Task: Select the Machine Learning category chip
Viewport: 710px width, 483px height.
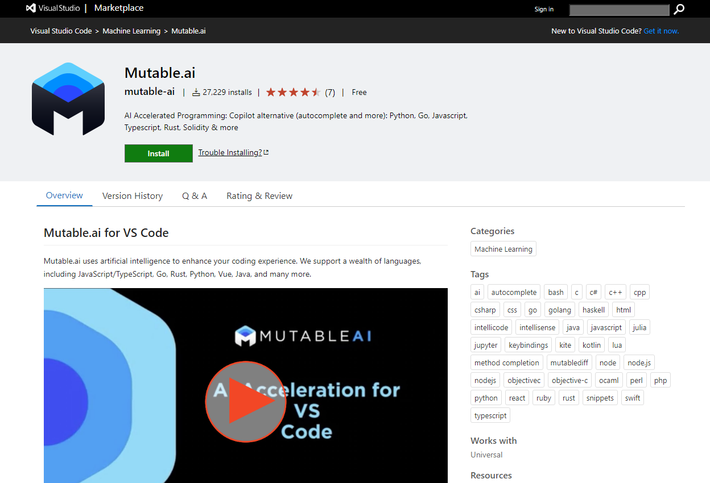Action: 503,249
